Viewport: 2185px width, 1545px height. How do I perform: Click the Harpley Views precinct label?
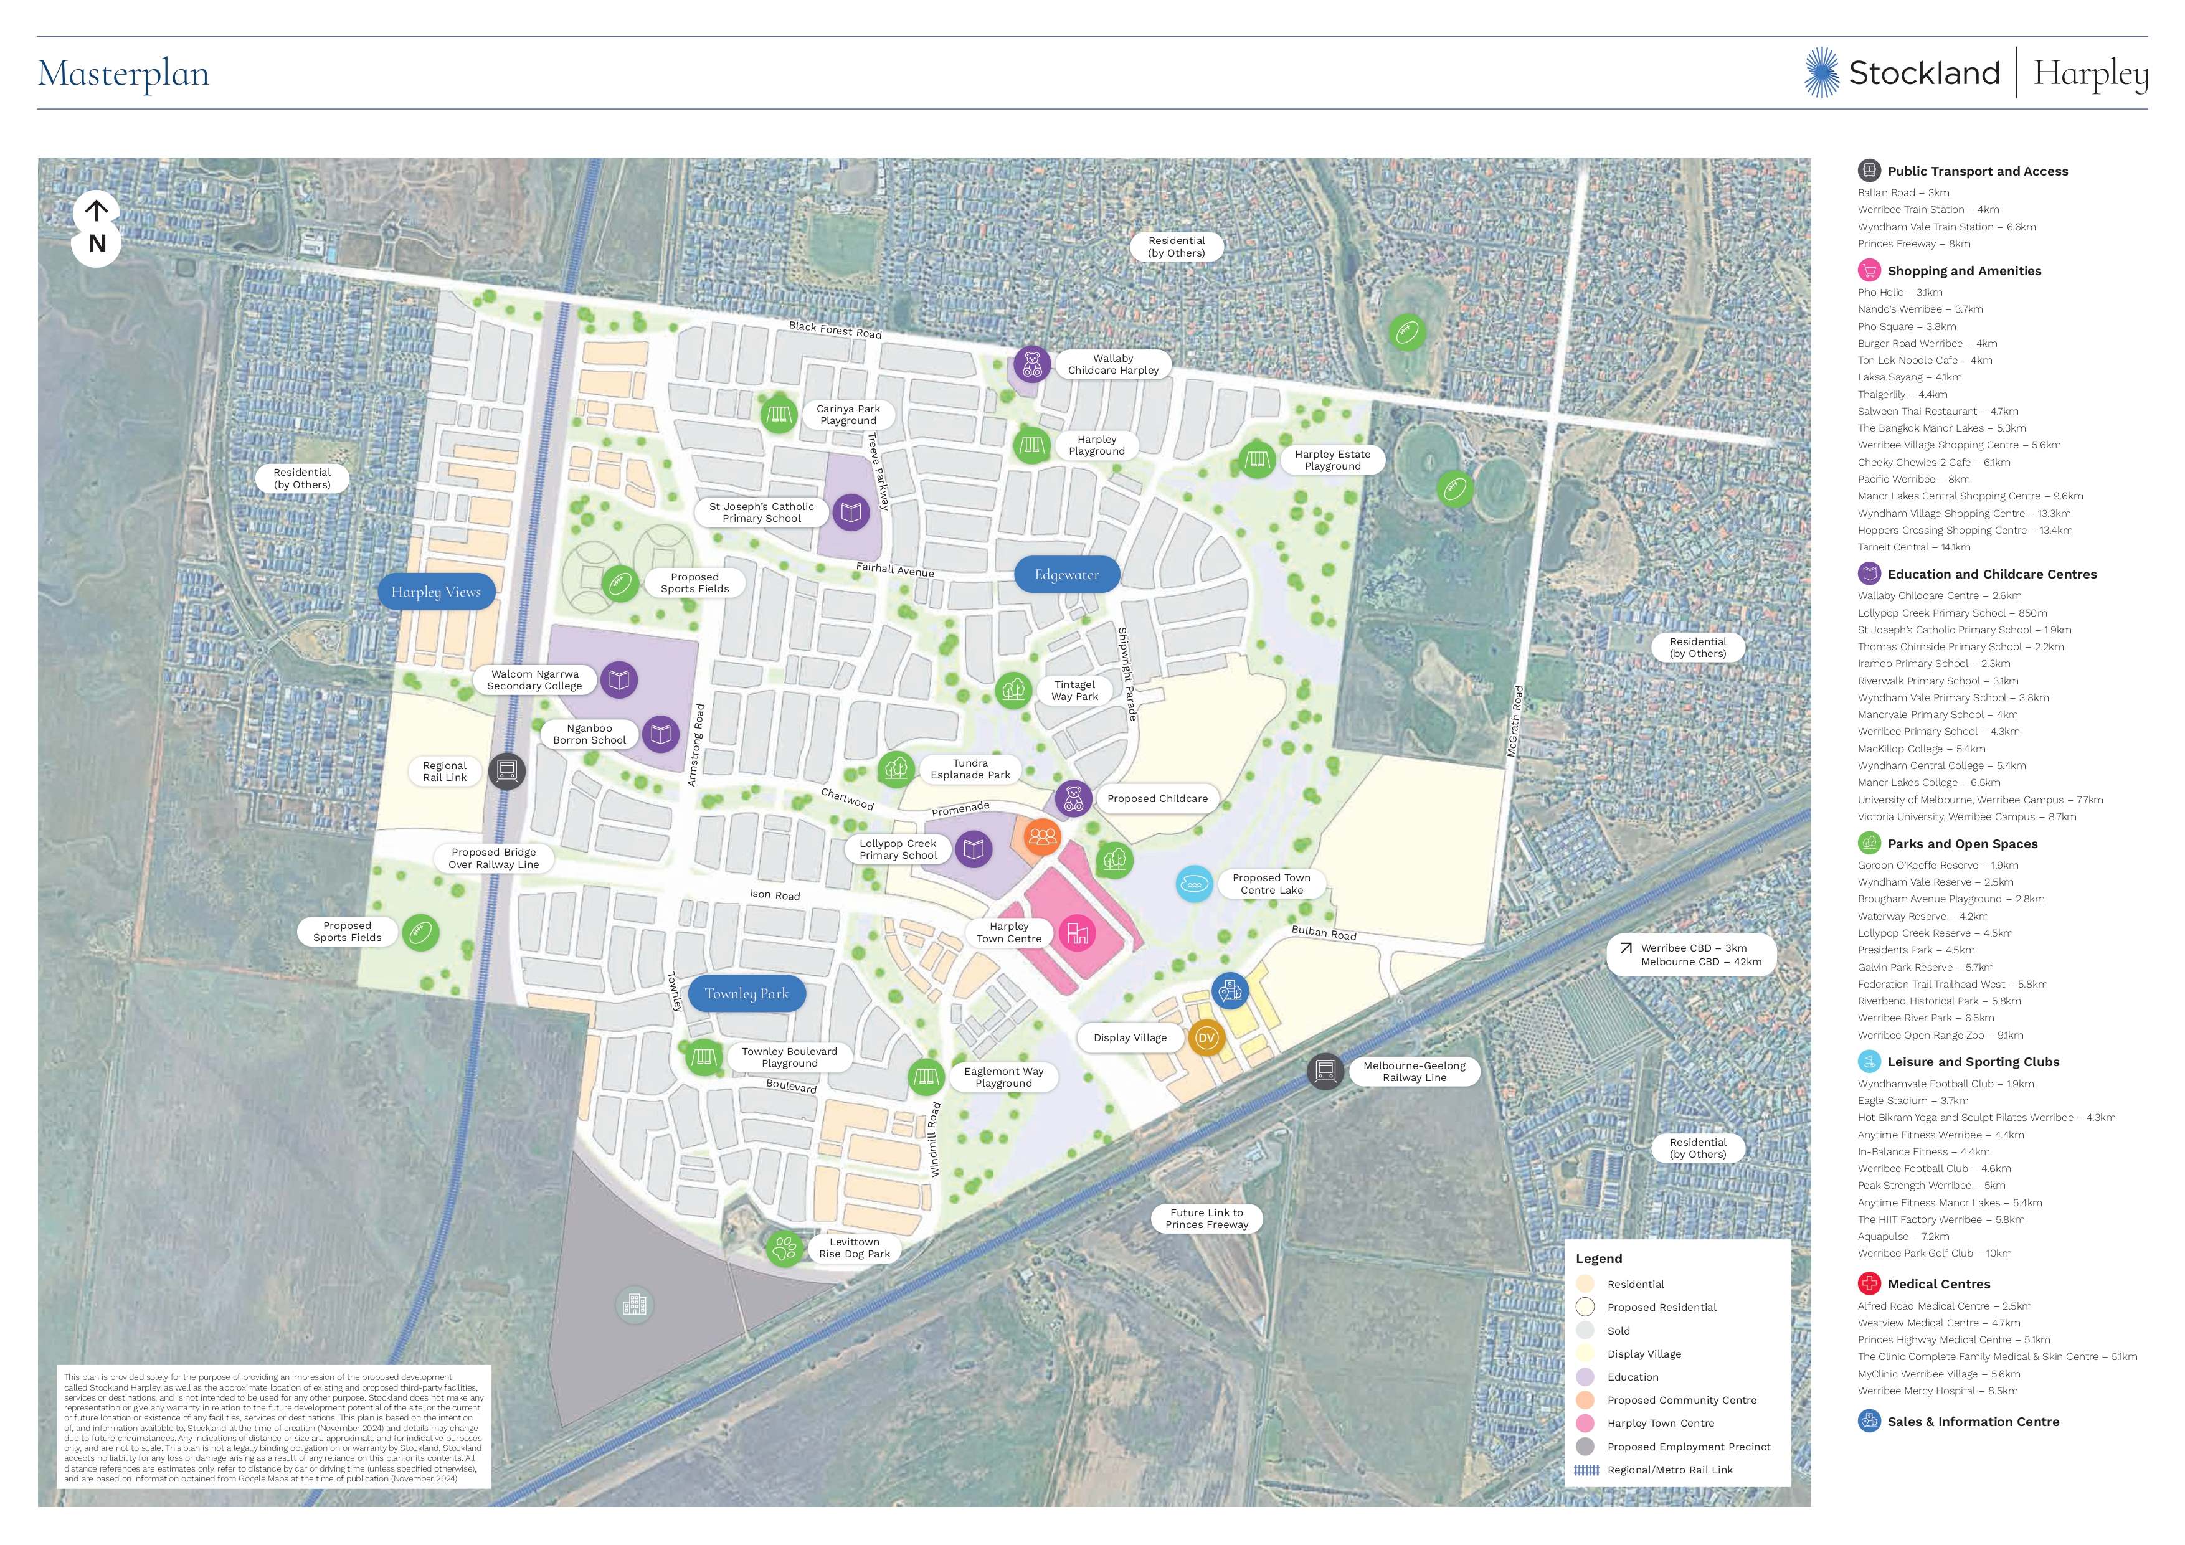coord(436,592)
